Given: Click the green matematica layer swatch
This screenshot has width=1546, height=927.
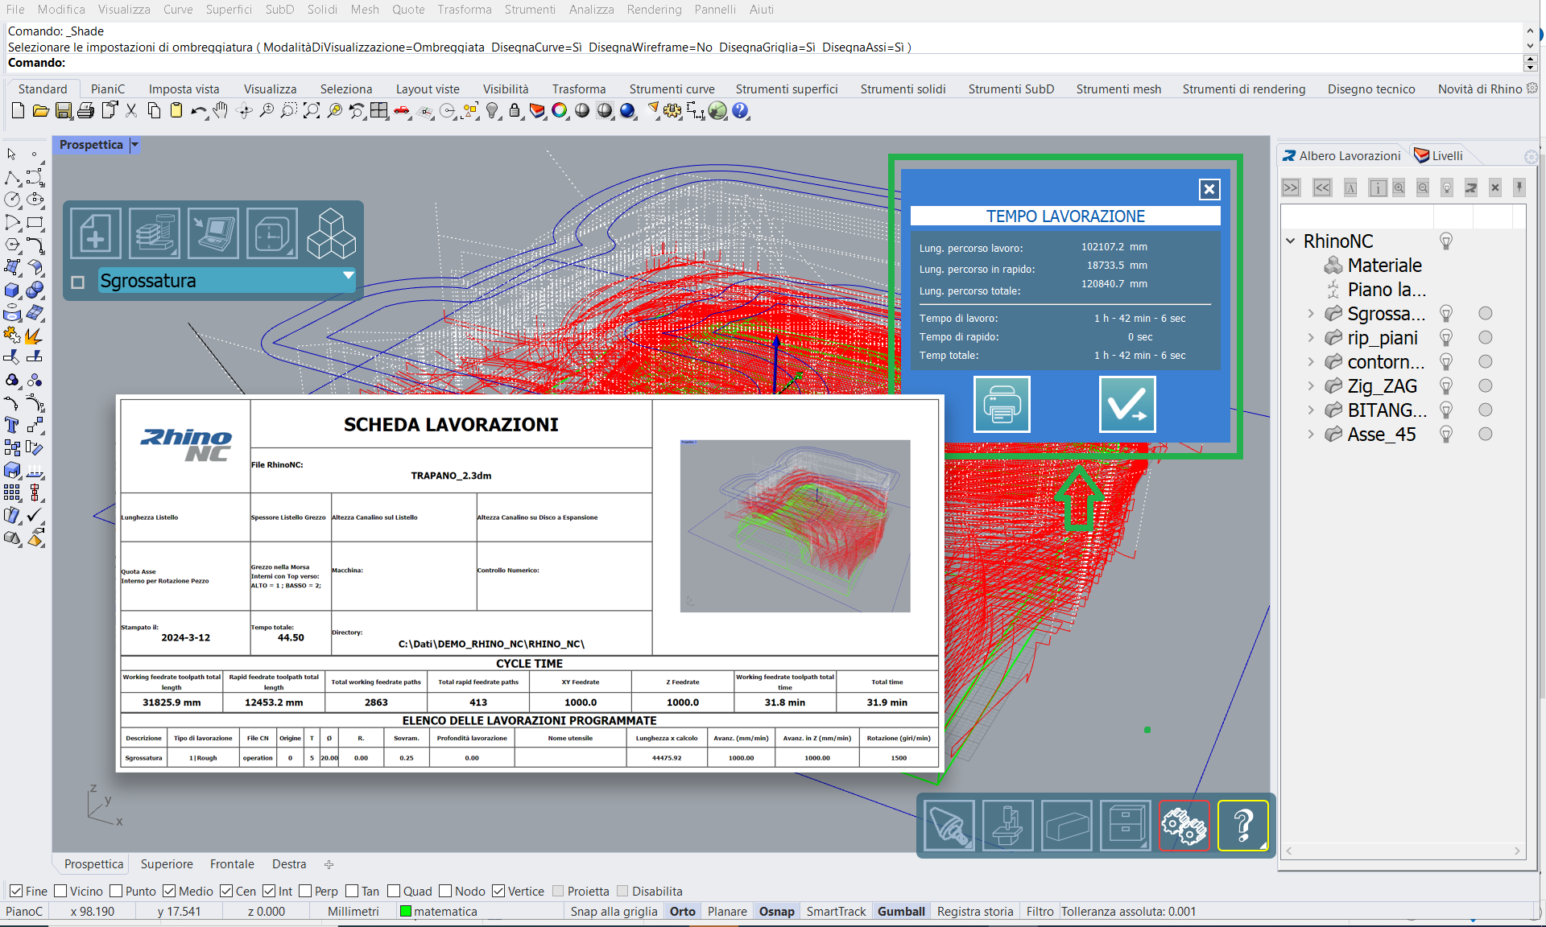Looking at the screenshot, I should (406, 912).
